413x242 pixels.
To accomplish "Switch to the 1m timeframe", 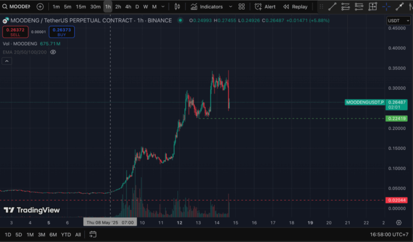I will click(56, 7).
